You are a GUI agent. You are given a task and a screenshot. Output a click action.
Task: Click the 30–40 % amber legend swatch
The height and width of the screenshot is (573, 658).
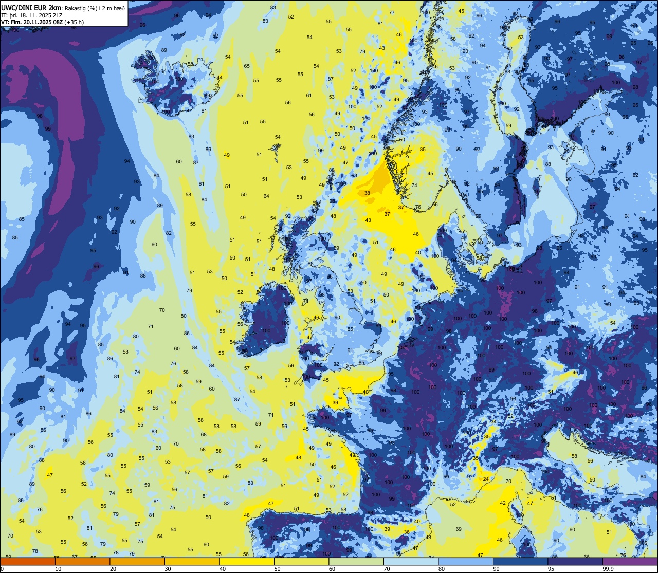pos(192,562)
